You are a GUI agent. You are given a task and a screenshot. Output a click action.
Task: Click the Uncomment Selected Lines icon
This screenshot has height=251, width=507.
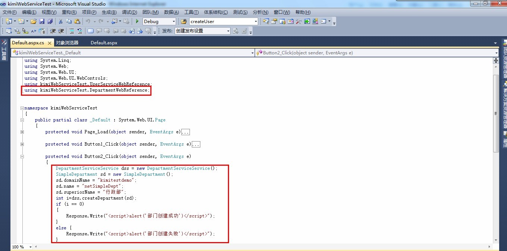click(x=80, y=31)
